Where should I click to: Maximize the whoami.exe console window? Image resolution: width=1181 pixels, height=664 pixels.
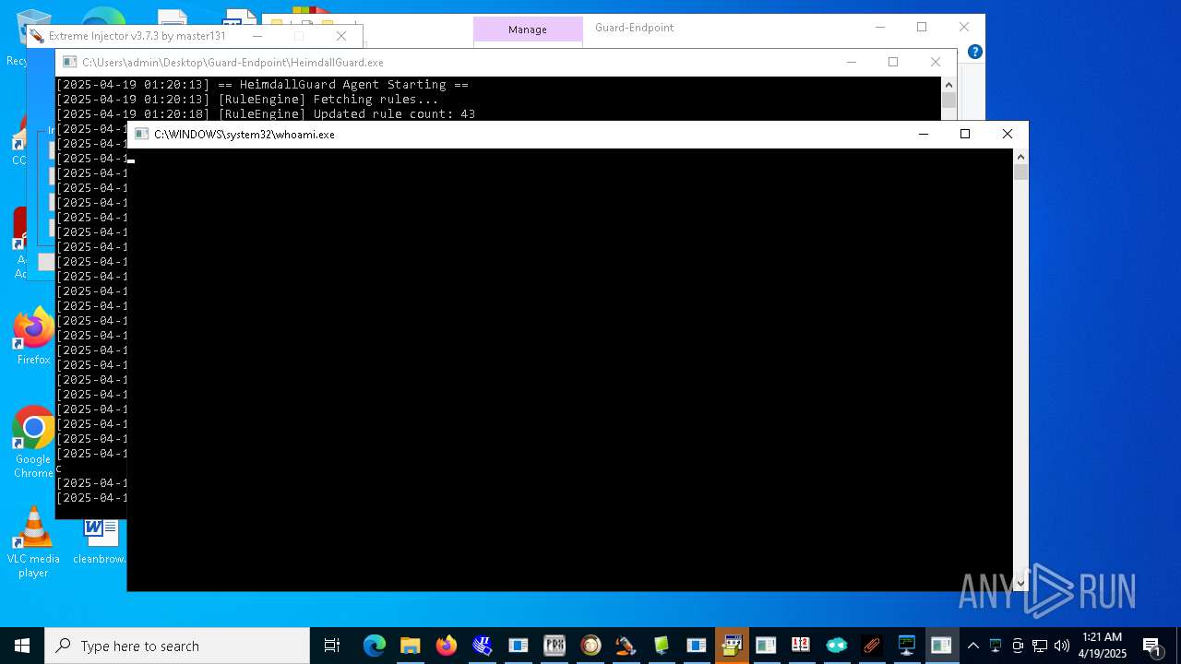(x=965, y=134)
